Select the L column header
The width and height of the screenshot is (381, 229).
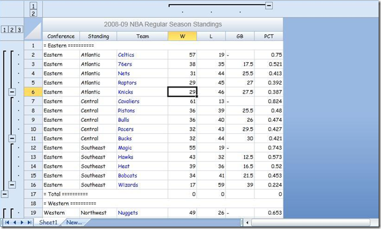211,36
